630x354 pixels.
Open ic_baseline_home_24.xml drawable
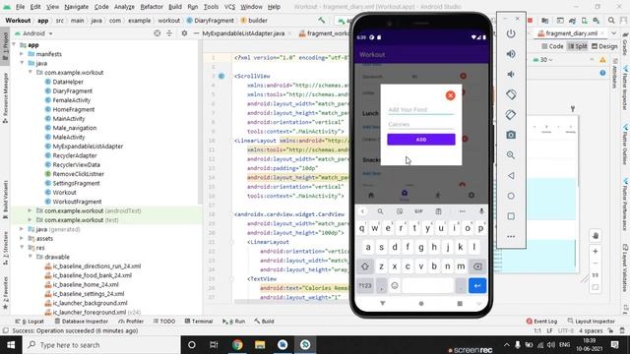click(x=86, y=284)
